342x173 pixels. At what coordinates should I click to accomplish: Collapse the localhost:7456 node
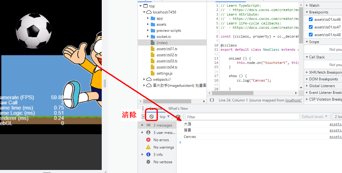(x=144, y=12)
